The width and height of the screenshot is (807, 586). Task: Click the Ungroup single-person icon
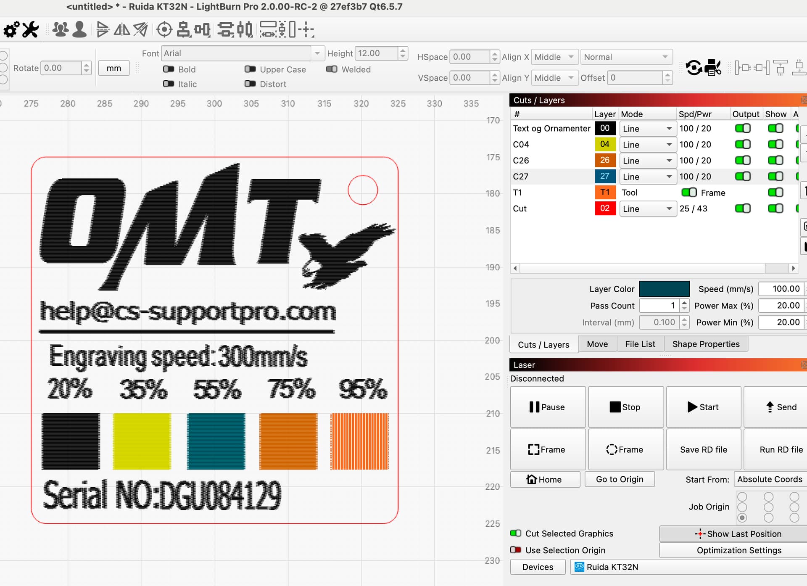tap(79, 29)
